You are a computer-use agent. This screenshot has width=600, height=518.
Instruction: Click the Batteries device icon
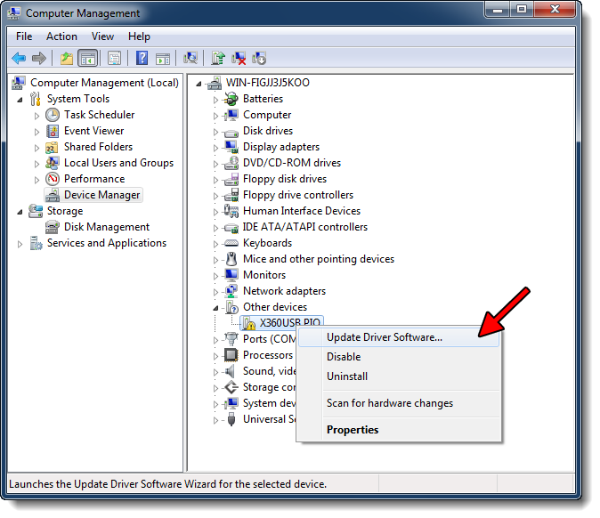click(231, 99)
